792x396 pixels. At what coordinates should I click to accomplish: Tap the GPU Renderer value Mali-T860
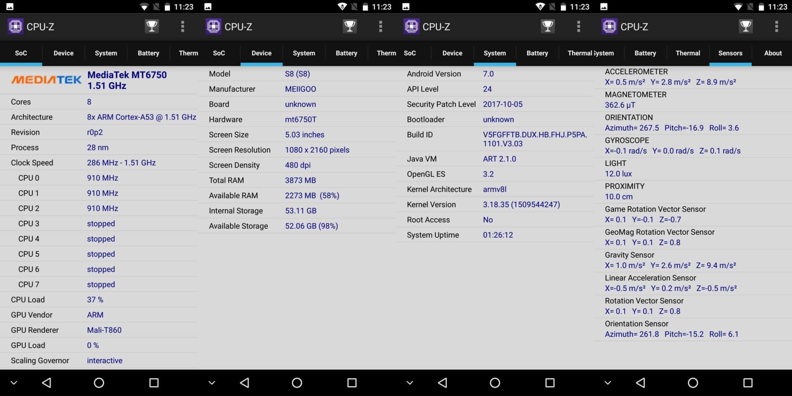104,330
